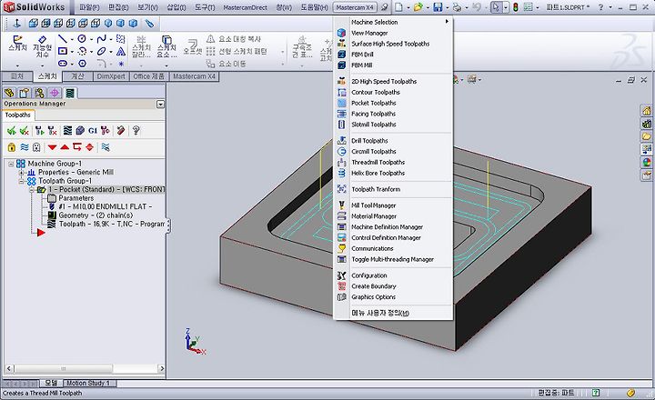This screenshot has width=655, height=400.
Task: Click the 스케치 sketch button in ribbon
Action: click(x=17, y=45)
